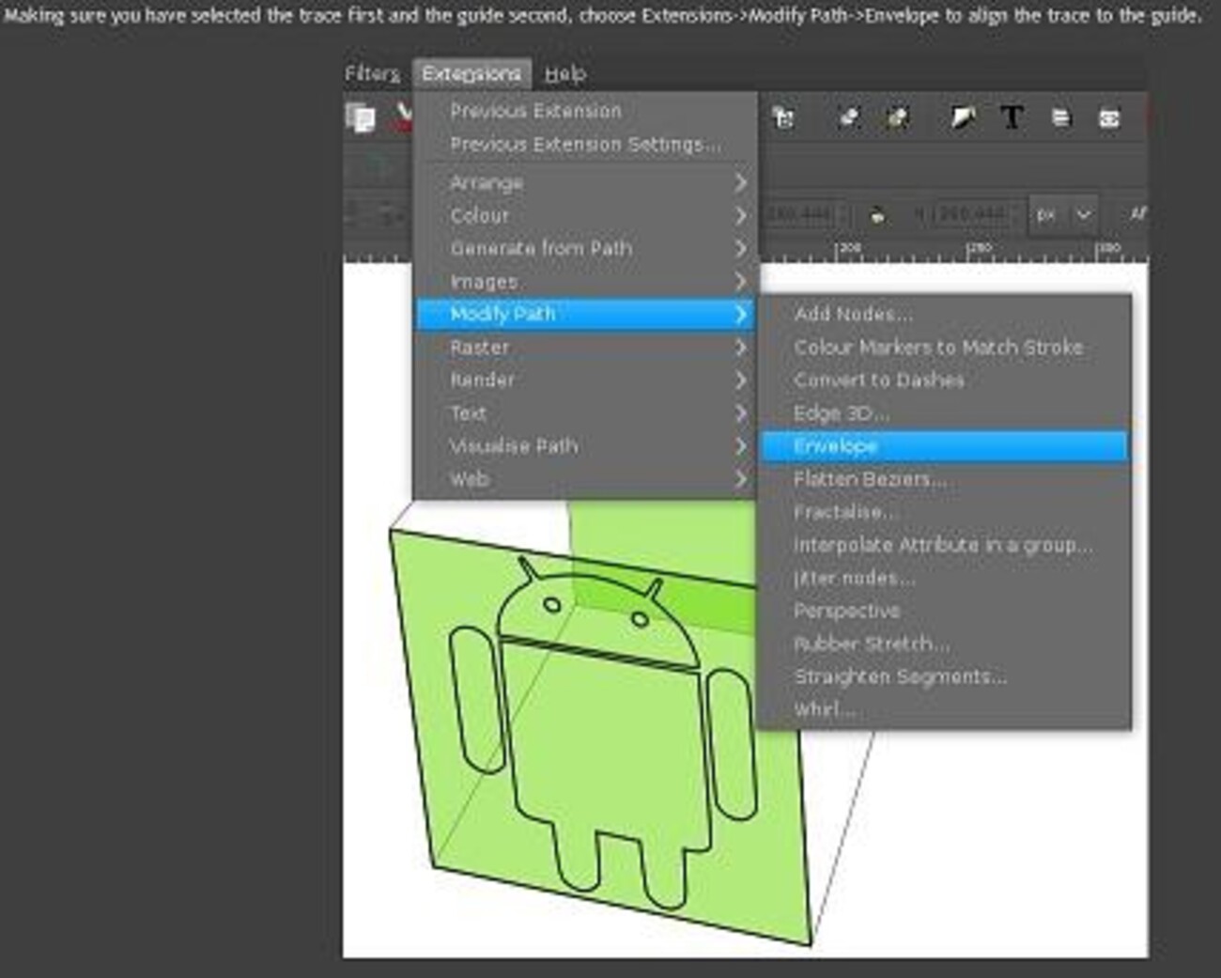Toggle the lock width and height icon
1221x978 pixels.
pos(877,215)
